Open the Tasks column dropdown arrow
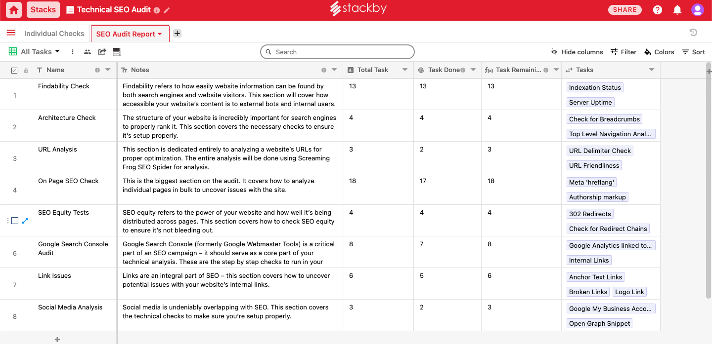The width and height of the screenshot is (712, 344). click(x=652, y=70)
